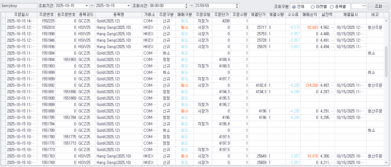Select order number cell 1552225
The width and height of the screenshot is (391, 167).
coord(47,21)
